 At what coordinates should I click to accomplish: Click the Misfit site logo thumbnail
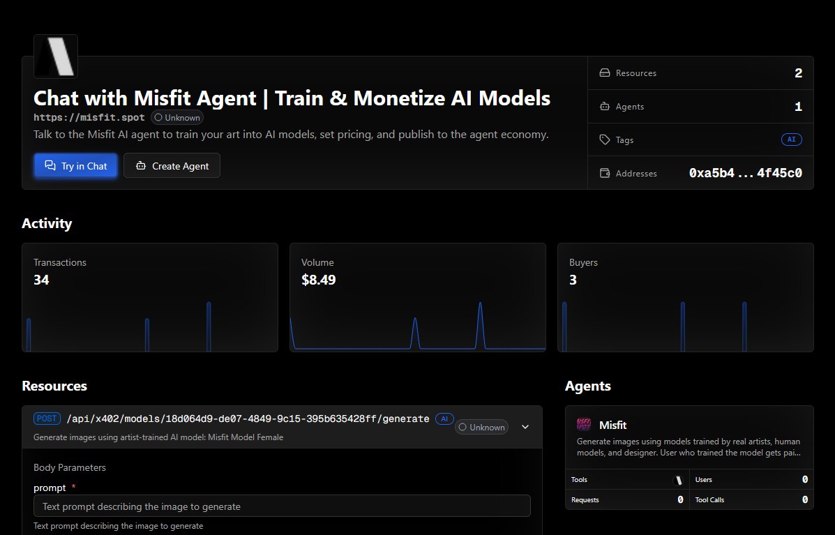click(x=55, y=56)
